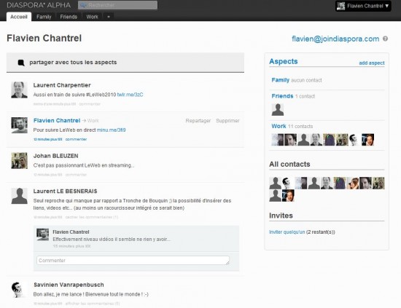Image resolution: width=401 pixels, height=308 pixels.
Task: Open Laurent Charpentier's avatar photo
Action: (x=19, y=90)
